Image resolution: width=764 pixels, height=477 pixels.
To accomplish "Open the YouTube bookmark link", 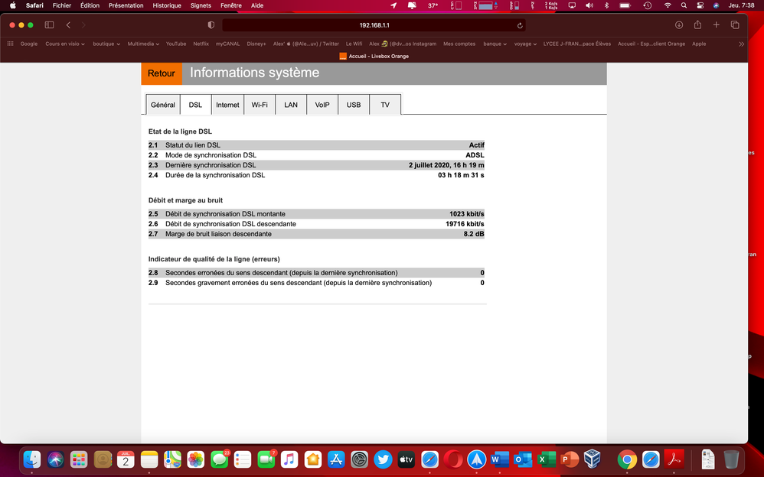I will [176, 44].
